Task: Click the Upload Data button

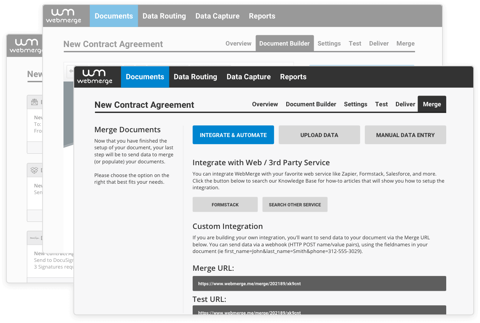Action: click(319, 135)
